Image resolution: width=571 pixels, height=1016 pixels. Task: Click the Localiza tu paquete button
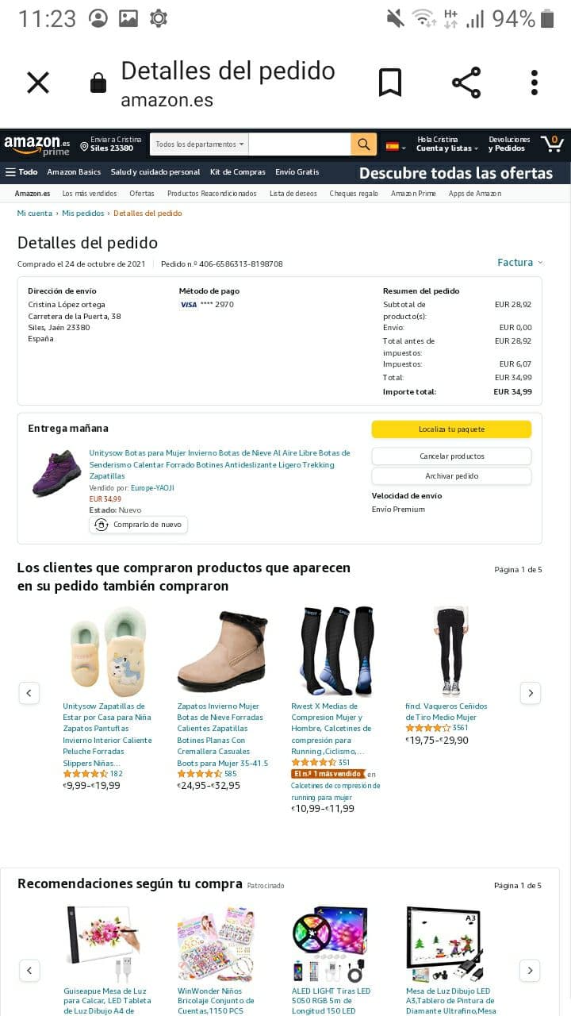451,429
